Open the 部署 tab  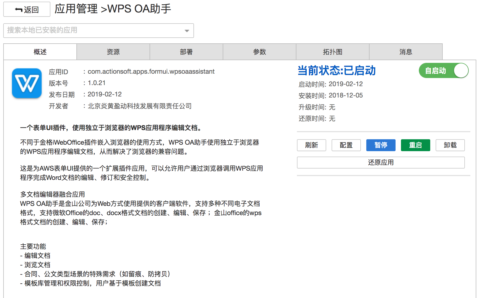pyautogui.click(x=186, y=52)
